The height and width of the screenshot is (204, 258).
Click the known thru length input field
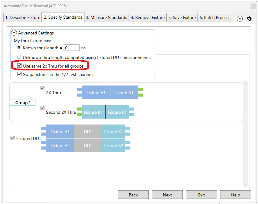click(72, 48)
